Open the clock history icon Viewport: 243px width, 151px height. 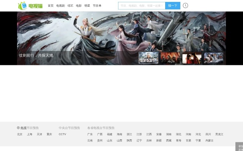point(185,6)
